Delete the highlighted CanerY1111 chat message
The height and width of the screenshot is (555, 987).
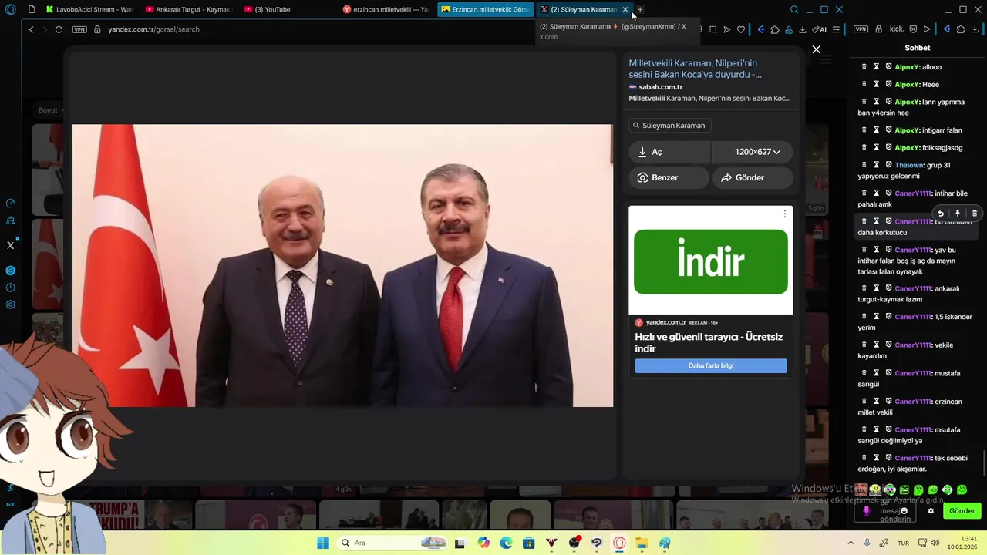pyautogui.click(x=974, y=214)
